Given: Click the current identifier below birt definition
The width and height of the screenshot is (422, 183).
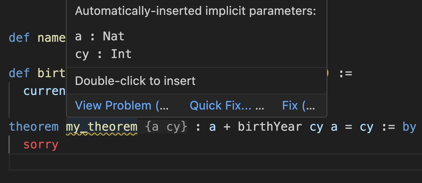Looking at the screenshot, I should click(44, 91).
